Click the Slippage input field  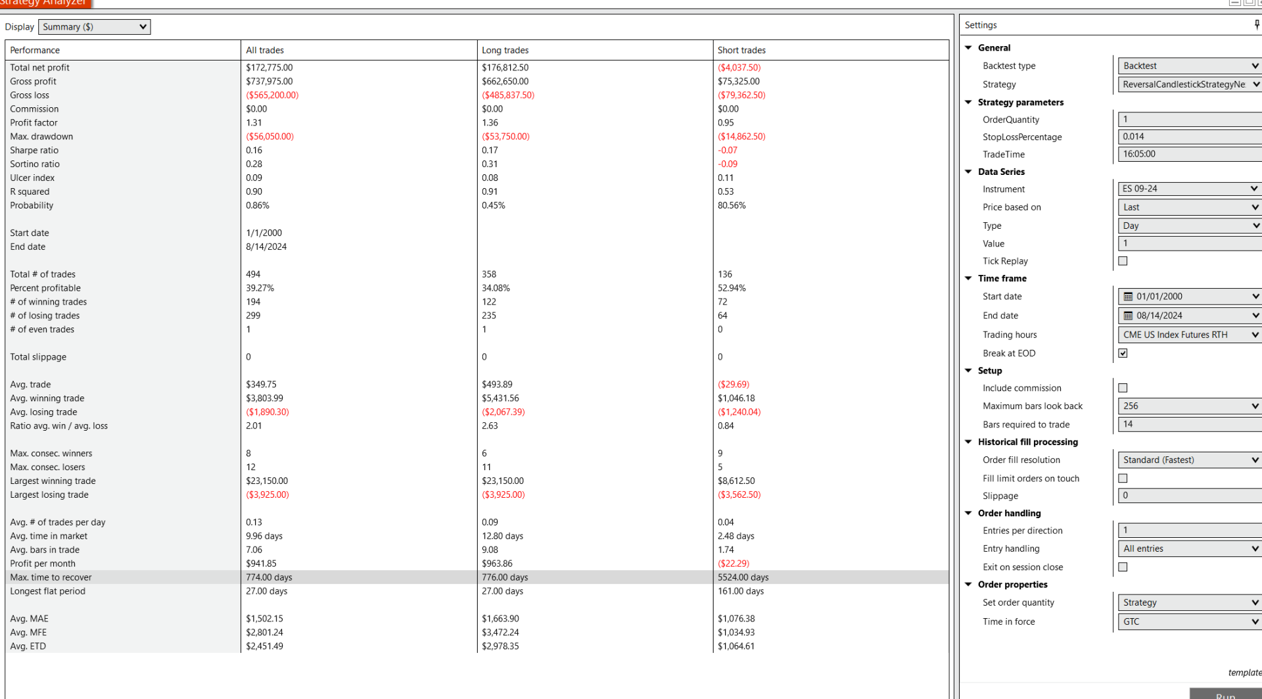(1190, 496)
